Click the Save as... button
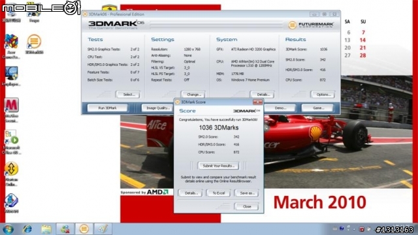418x235 pixels. pyautogui.click(x=247, y=193)
